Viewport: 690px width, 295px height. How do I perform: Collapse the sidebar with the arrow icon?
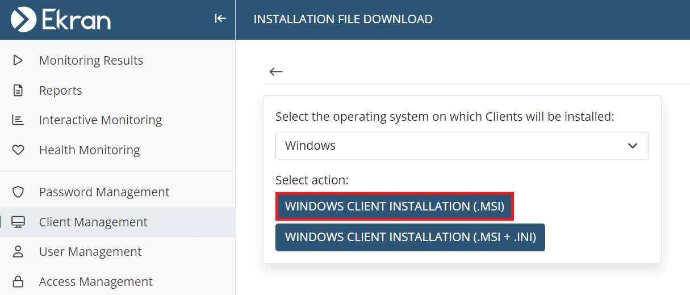(220, 19)
